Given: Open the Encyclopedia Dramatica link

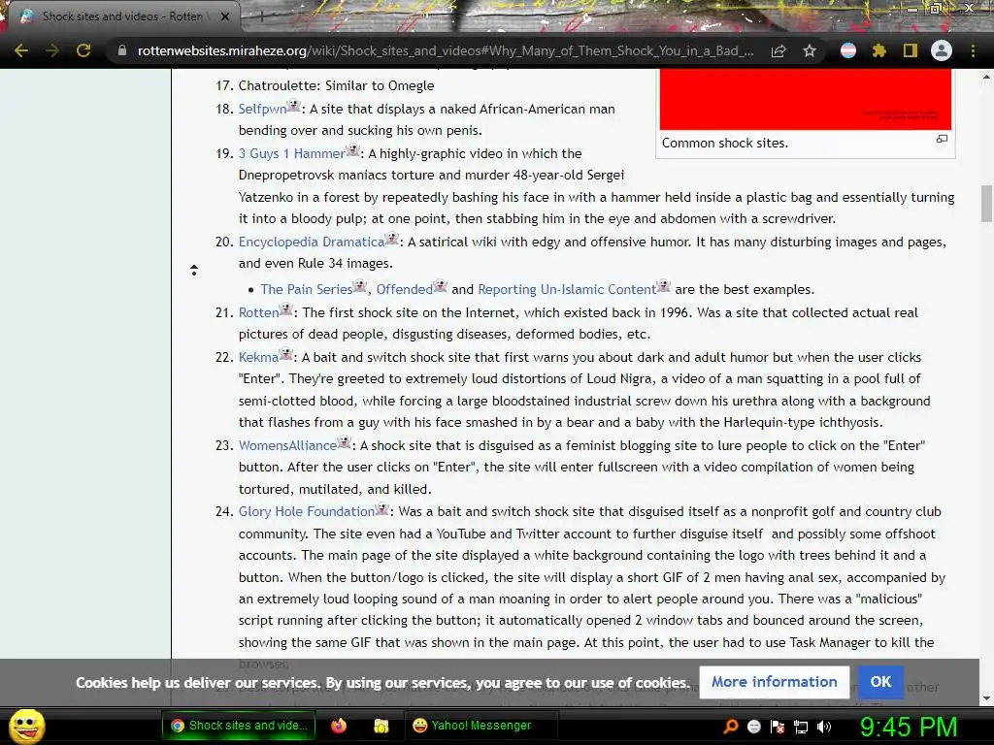Looking at the screenshot, I should pyautogui.click(x=312, y=242).
